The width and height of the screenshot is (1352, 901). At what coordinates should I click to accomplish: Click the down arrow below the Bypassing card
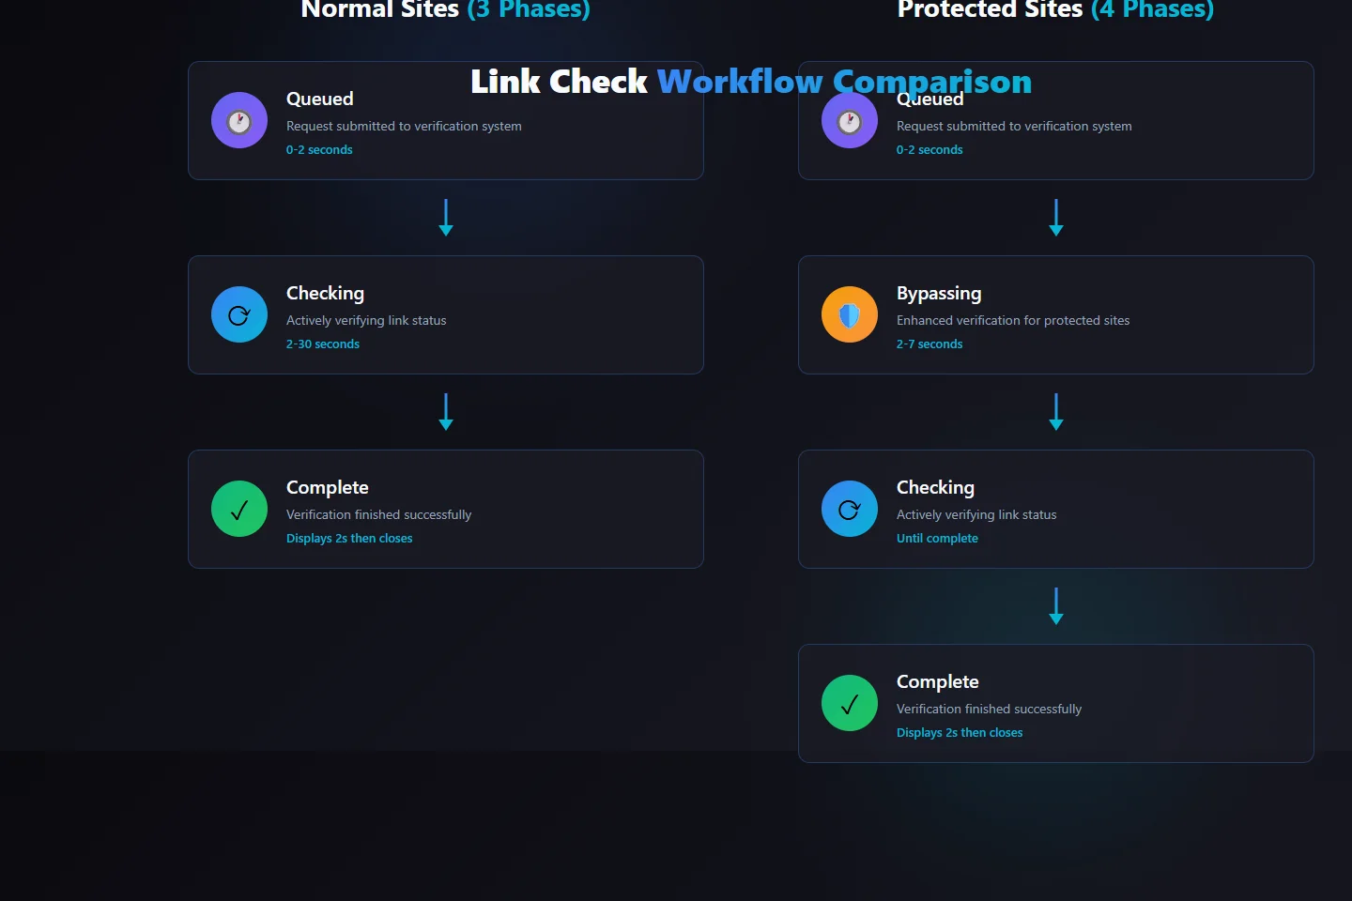click(x=1056, y=411)
